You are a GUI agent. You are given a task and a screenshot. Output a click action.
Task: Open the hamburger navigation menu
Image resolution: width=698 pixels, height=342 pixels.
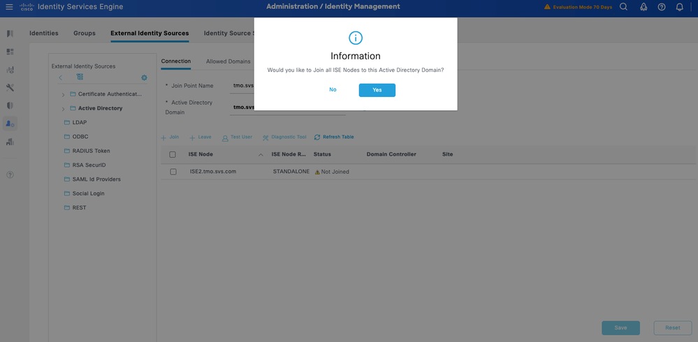click(9, 7)
